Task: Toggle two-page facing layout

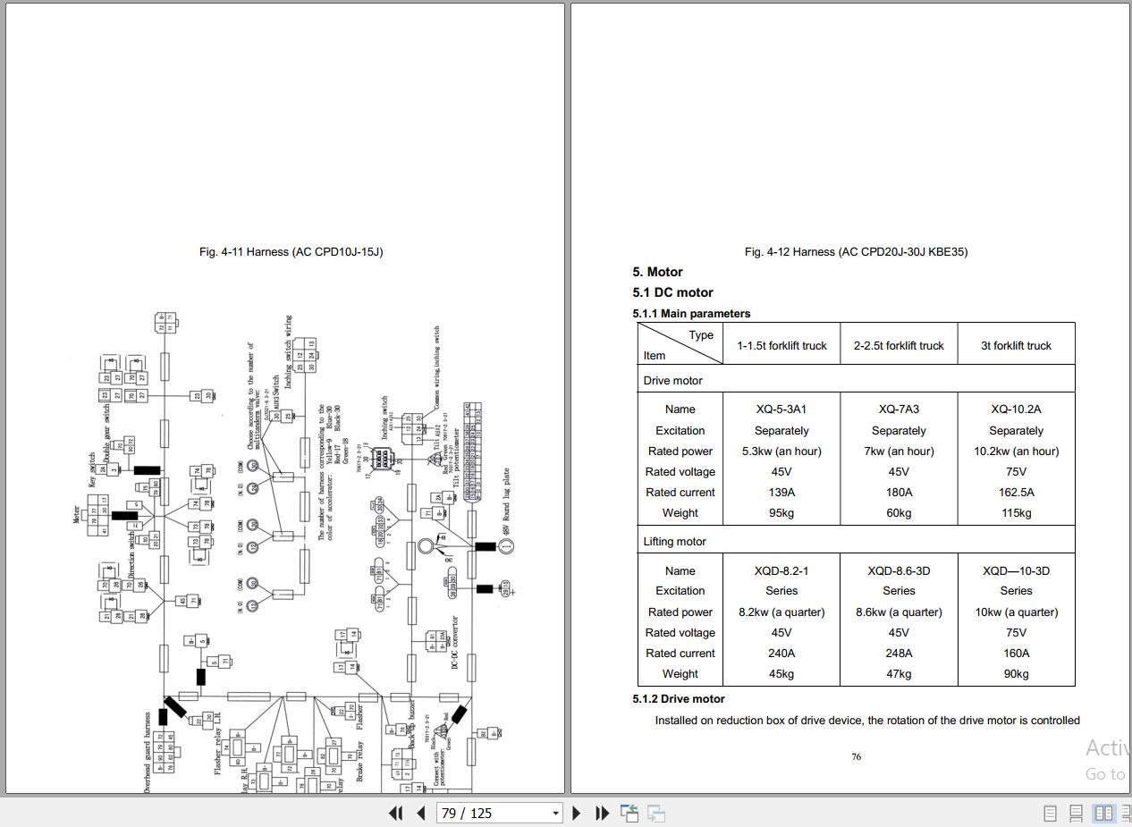Action: 1104,813
